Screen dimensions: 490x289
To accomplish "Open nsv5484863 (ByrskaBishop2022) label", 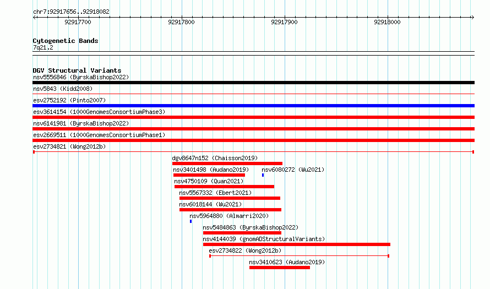I will click(251, 227).
